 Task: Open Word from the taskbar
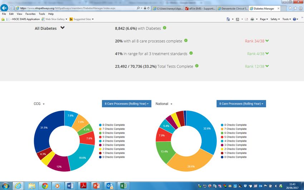point(70,186)
